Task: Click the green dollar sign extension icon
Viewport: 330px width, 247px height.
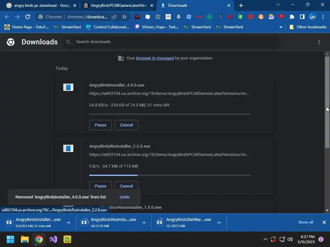Action: [240, 17]
